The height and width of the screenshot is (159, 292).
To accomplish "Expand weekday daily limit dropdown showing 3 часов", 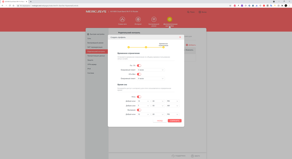I will [151, 70].
